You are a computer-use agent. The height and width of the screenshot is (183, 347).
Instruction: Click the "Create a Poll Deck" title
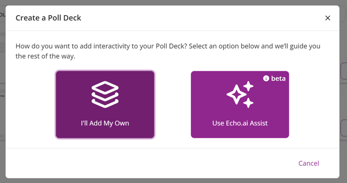48,18
